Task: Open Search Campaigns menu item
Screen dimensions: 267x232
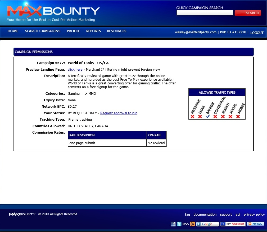Action: [x=43, y=31]
